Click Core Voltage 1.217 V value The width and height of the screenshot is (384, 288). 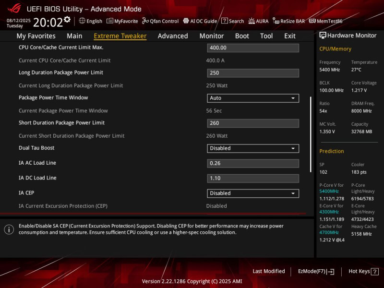tap(359, 90)
